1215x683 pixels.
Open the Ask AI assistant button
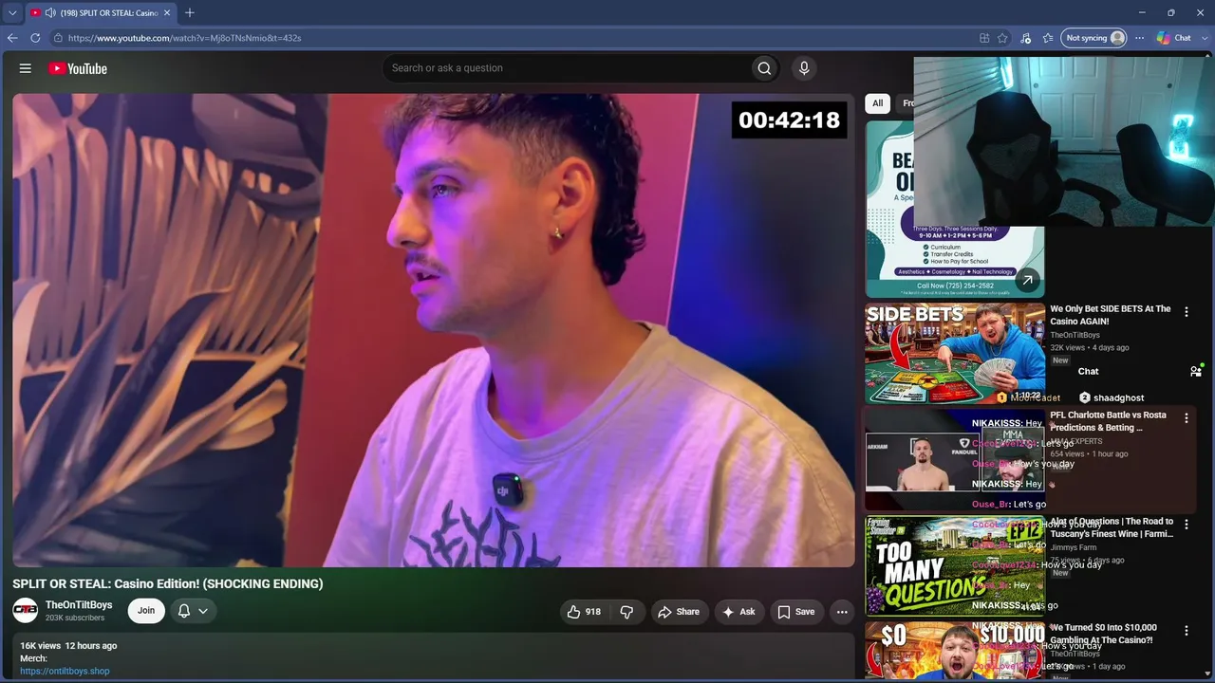[x=739, y=612]
